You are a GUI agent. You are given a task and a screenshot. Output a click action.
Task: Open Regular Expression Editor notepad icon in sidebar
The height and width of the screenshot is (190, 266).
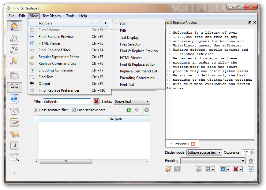[x=14, y=122]
